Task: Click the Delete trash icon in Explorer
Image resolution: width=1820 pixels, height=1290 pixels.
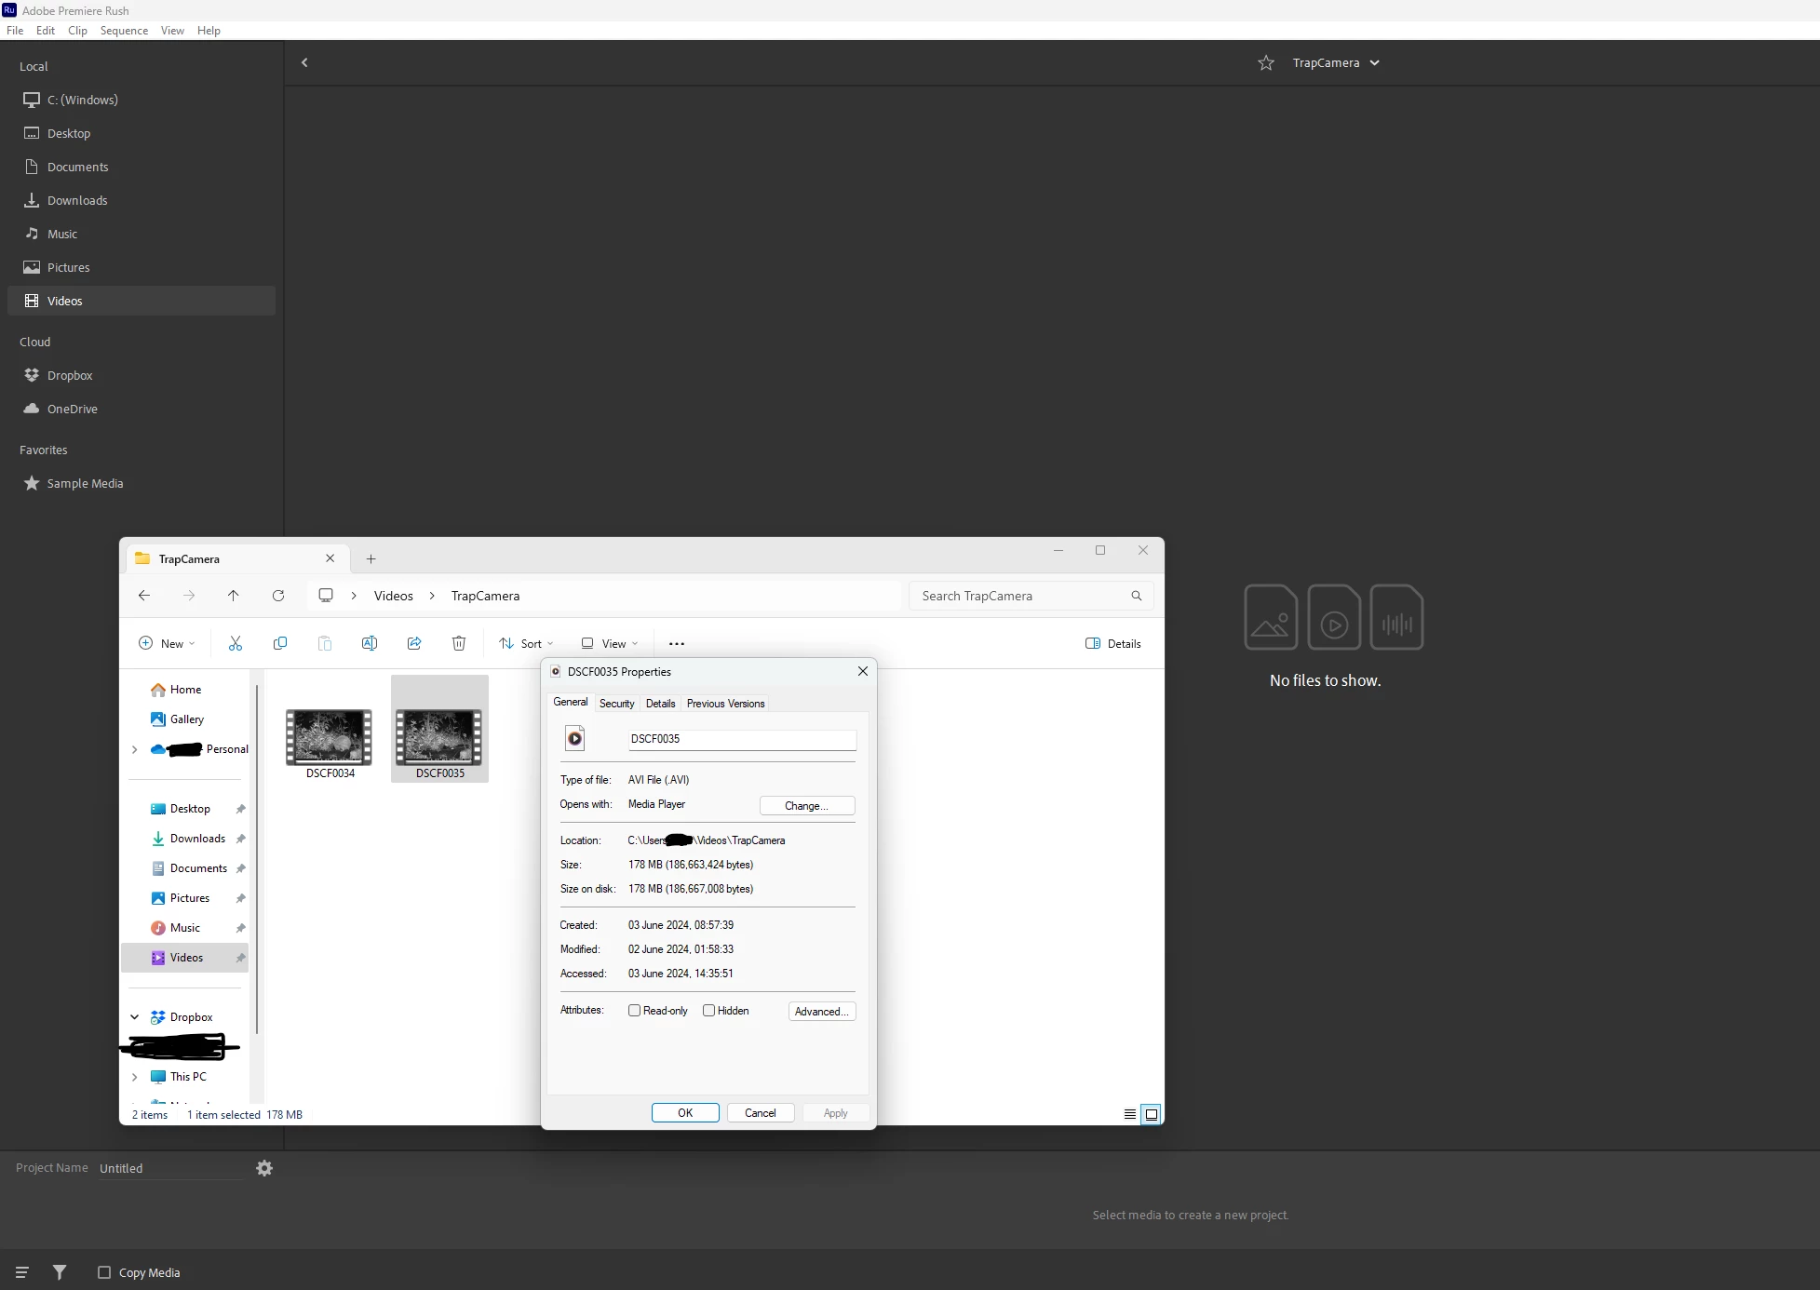Action: coord(459,644)
